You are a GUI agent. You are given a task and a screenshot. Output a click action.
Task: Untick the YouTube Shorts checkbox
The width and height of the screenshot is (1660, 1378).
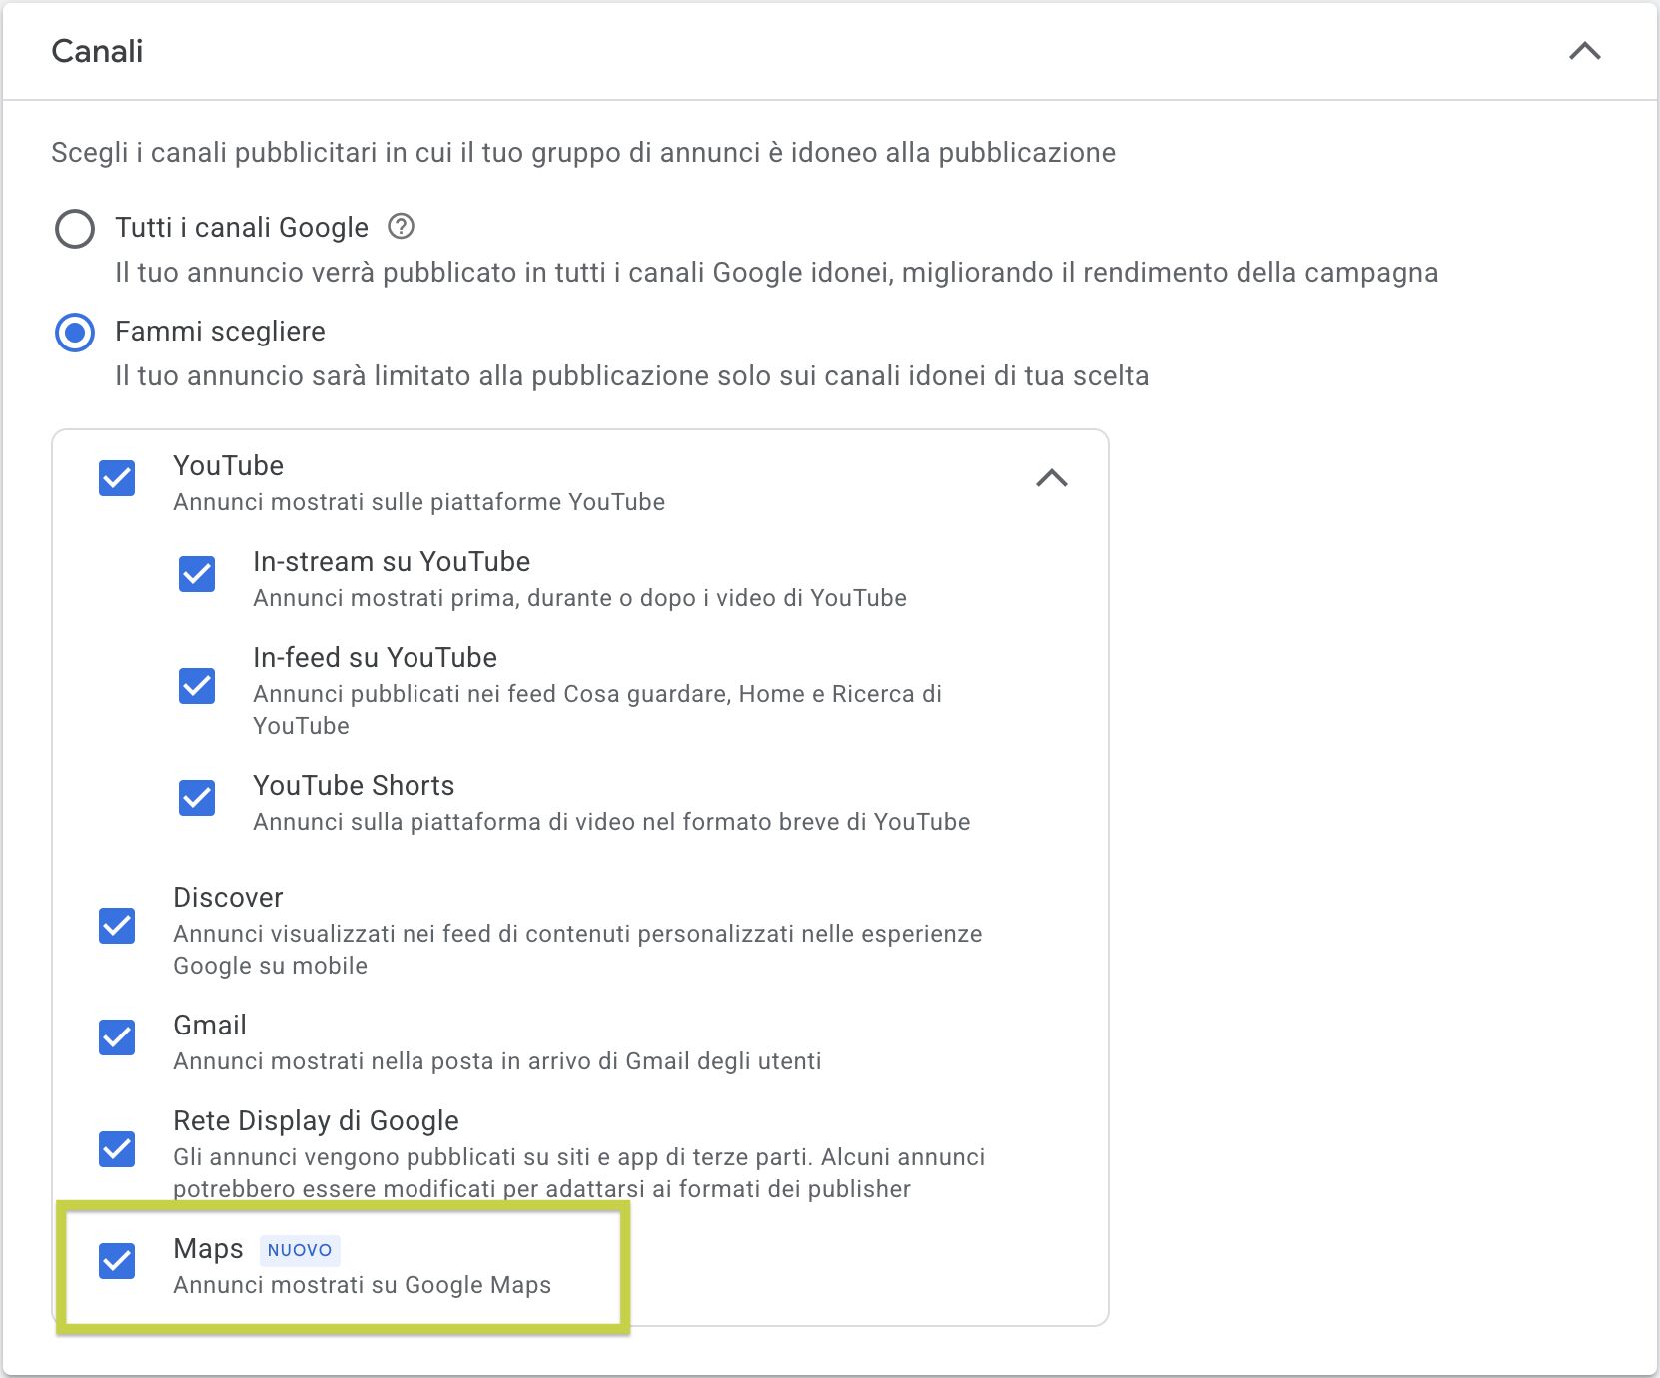(x=197, y=798)
